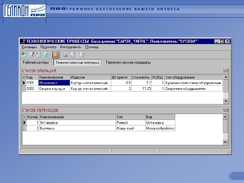
Task: Click the green refresh document icon
Action: 46,55
